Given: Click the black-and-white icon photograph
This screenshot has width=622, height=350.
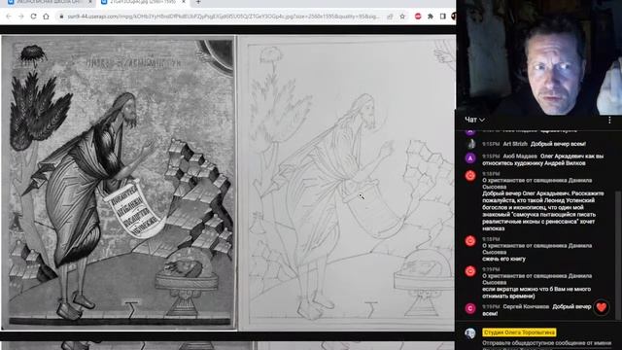Looking at the screenshot, I should tap(119, 183).
